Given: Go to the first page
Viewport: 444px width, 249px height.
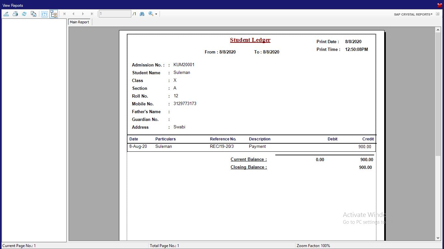Looking at the screenshot, I should click(64, 14).
